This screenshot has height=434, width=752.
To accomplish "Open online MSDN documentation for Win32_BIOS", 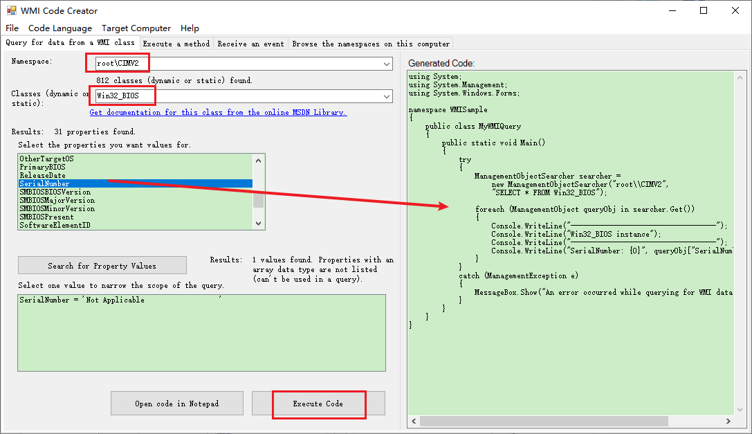I will coord(219,112).
